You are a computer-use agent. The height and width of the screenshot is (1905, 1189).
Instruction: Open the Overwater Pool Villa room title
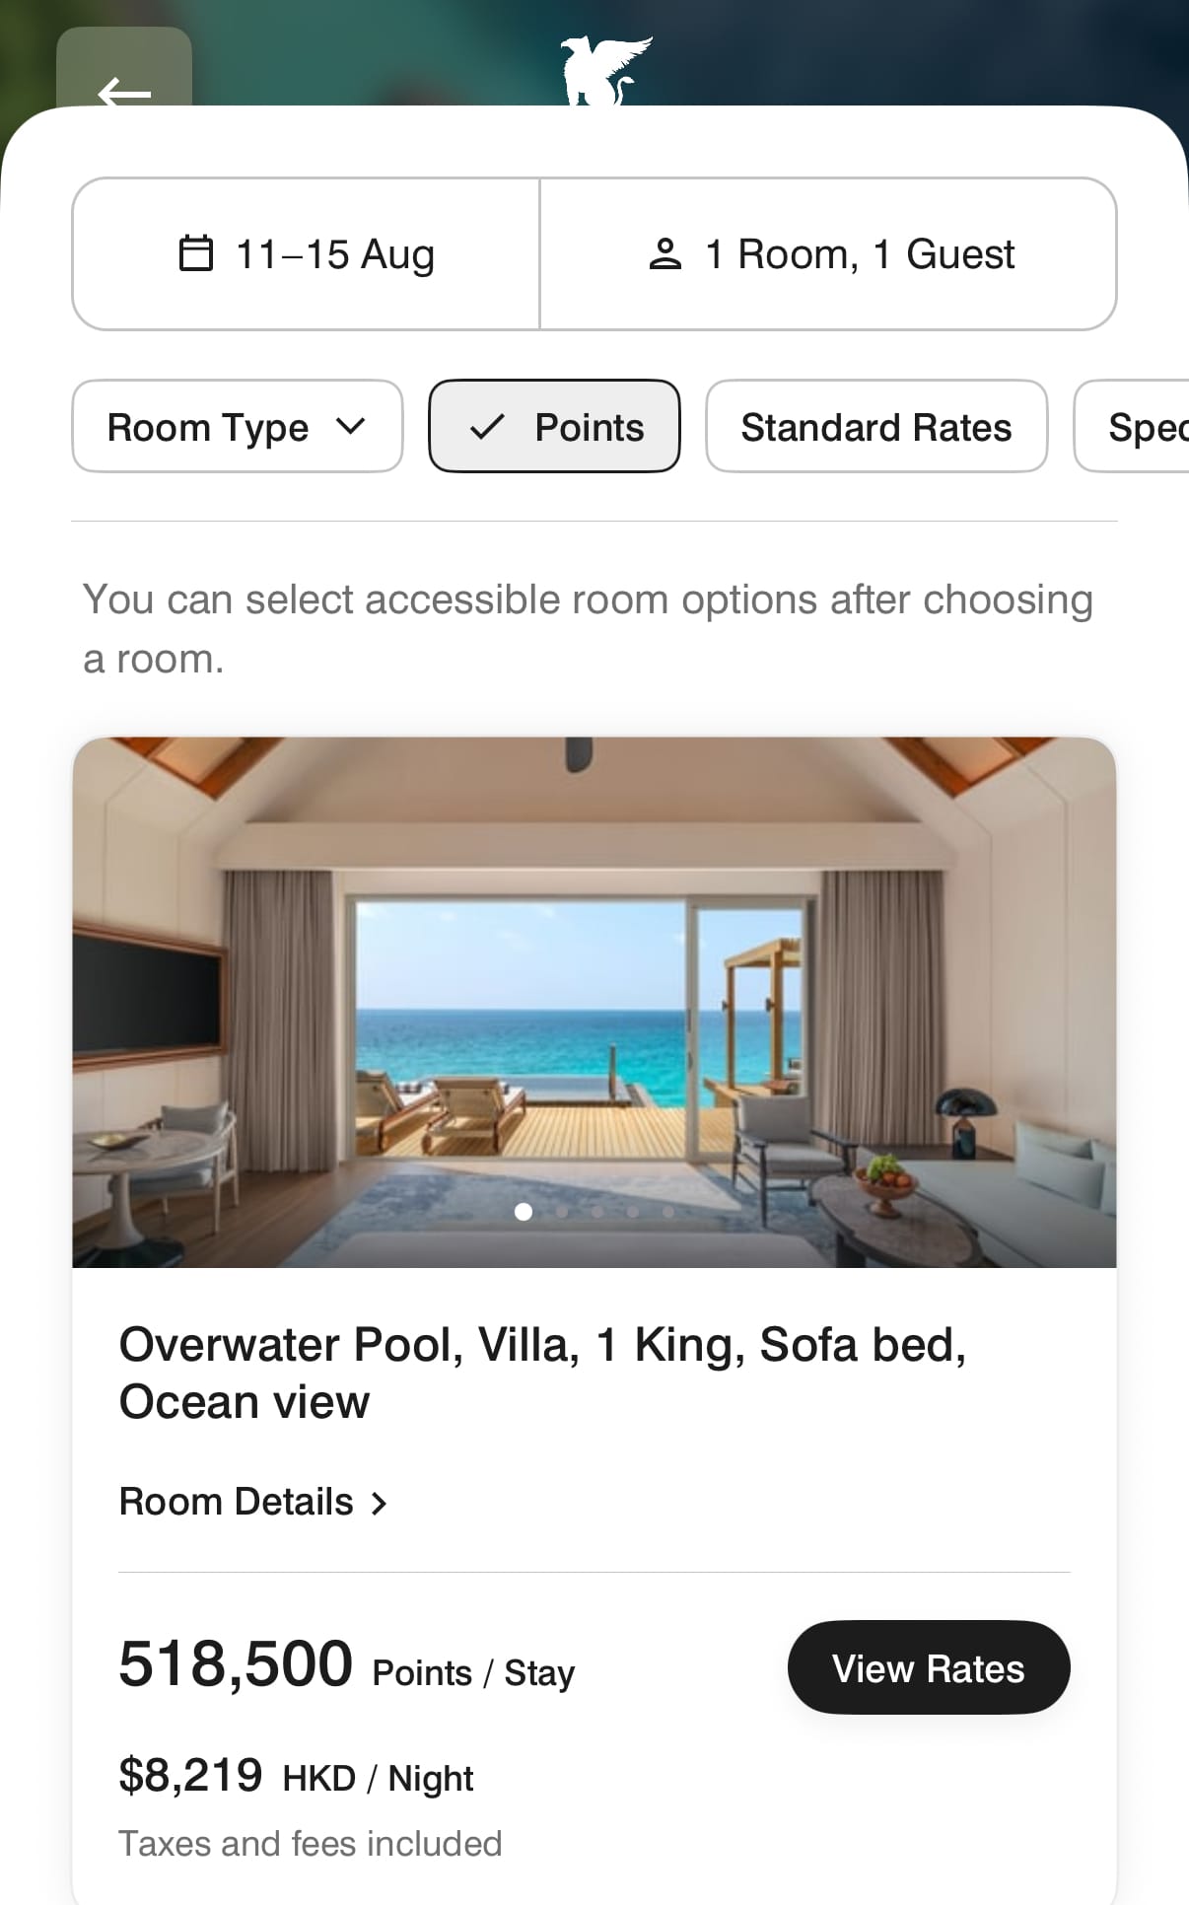542,1373
